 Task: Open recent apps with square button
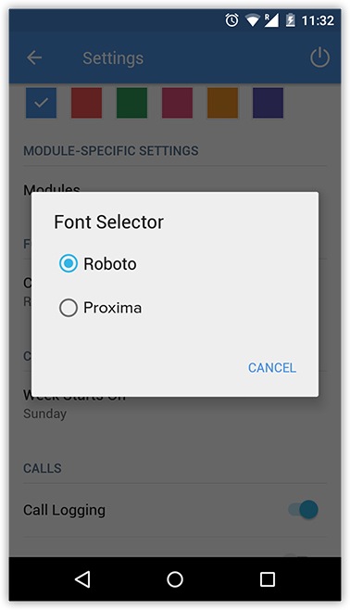pyautogui.click(x=268, y=578)
